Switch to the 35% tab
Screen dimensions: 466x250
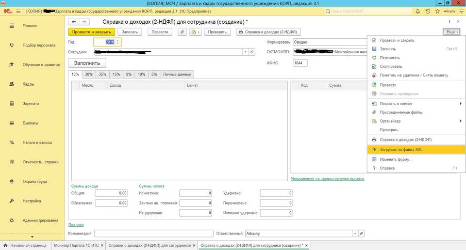coord(102,74)
